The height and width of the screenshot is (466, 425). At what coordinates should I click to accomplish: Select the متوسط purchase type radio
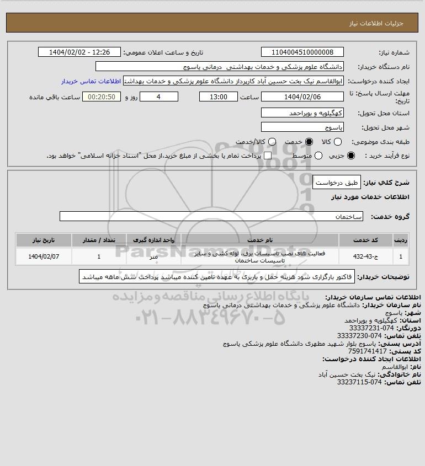click(x=318, y=156)
